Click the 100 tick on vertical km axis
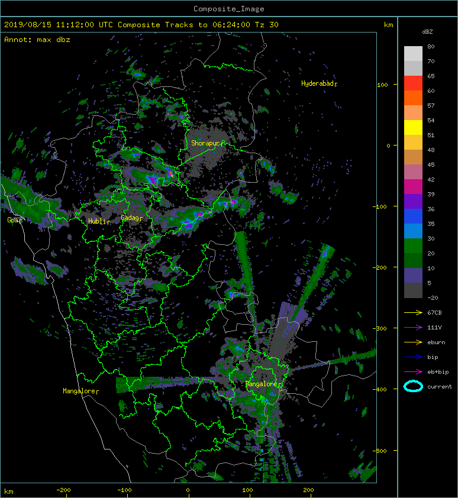The image size is (458, 498). coord(382,85)
